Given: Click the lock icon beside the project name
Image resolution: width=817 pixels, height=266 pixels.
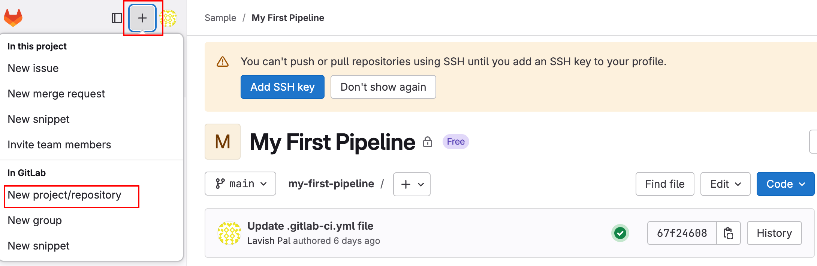Looking at the screenshot, I should [427, 142].
